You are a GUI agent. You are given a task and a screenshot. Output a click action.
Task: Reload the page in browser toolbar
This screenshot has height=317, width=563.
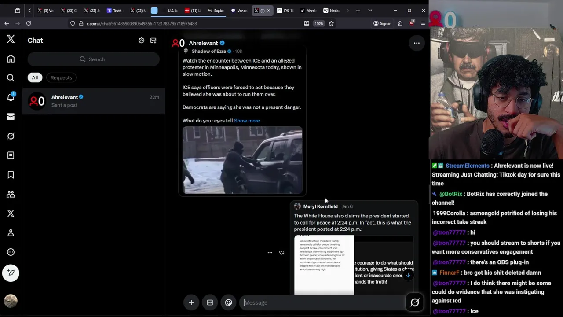pos(29,23)
